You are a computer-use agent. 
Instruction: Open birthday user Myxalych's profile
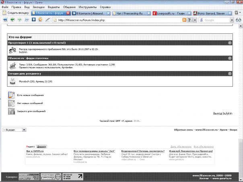24,82
